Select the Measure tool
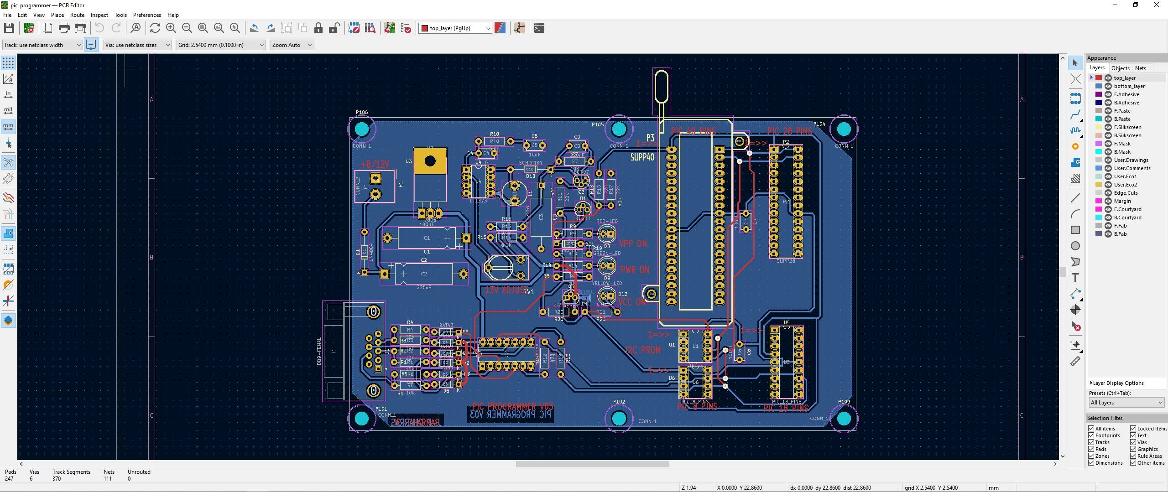The image size is (1168, 492). (1075, 361)
